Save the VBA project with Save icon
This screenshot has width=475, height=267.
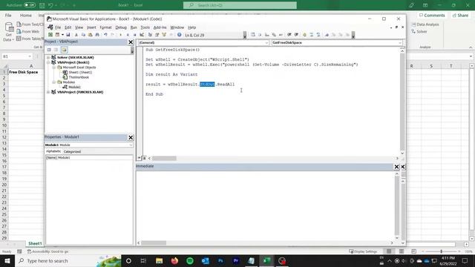pos(68,35)
